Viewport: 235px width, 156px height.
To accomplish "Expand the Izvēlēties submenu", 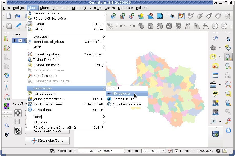I will [x=66, y=36].
